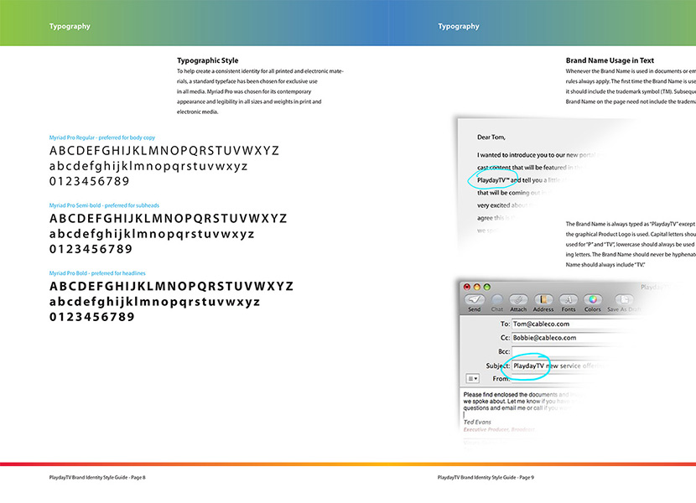The height and width of the screenshot is (503, 696).
Task: Click the lowercase alphabet under Myriad Pro Semi-bold
Action: 152,235
